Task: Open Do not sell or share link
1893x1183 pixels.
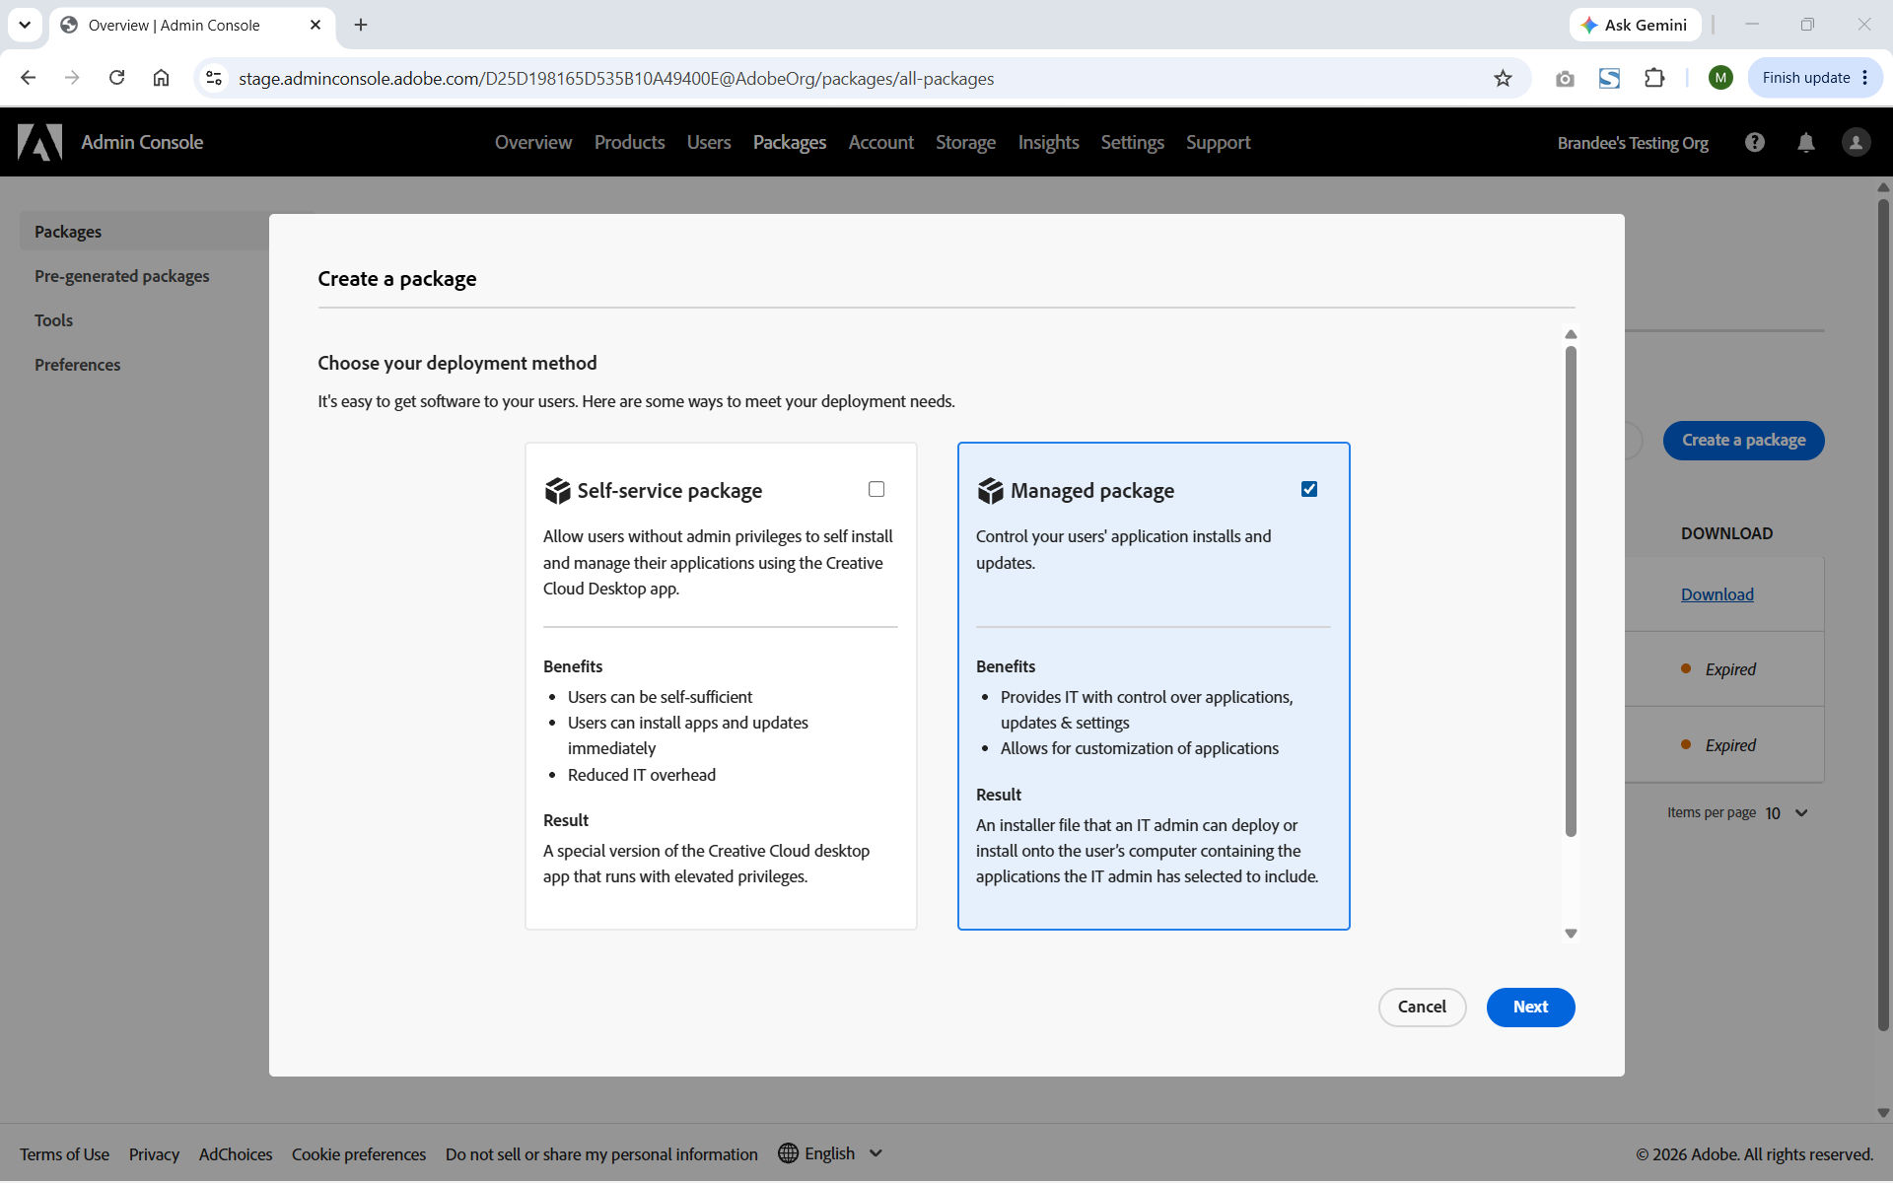Action: pyautogui.click(x=601, y=1154)
